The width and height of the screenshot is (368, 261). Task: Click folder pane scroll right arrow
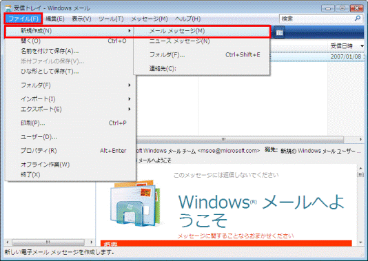(x=92, y=242)
